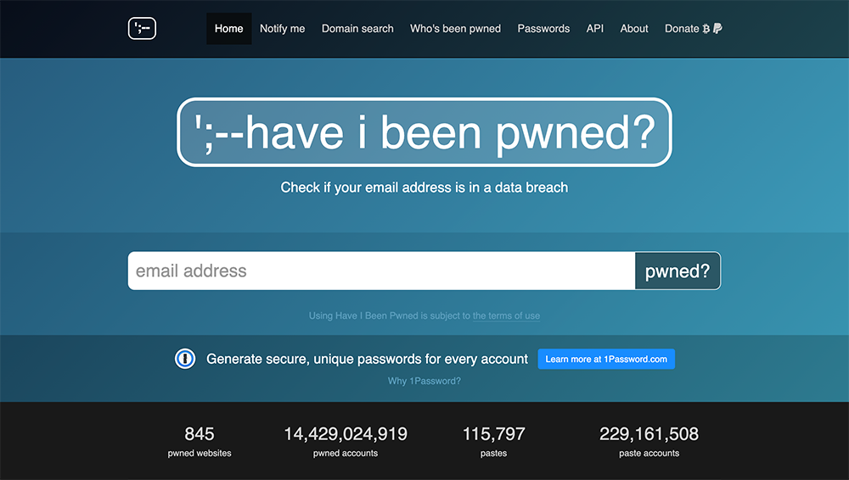
Task: Open Who's been pwned in navigation
Action: [x=455, y=29]
